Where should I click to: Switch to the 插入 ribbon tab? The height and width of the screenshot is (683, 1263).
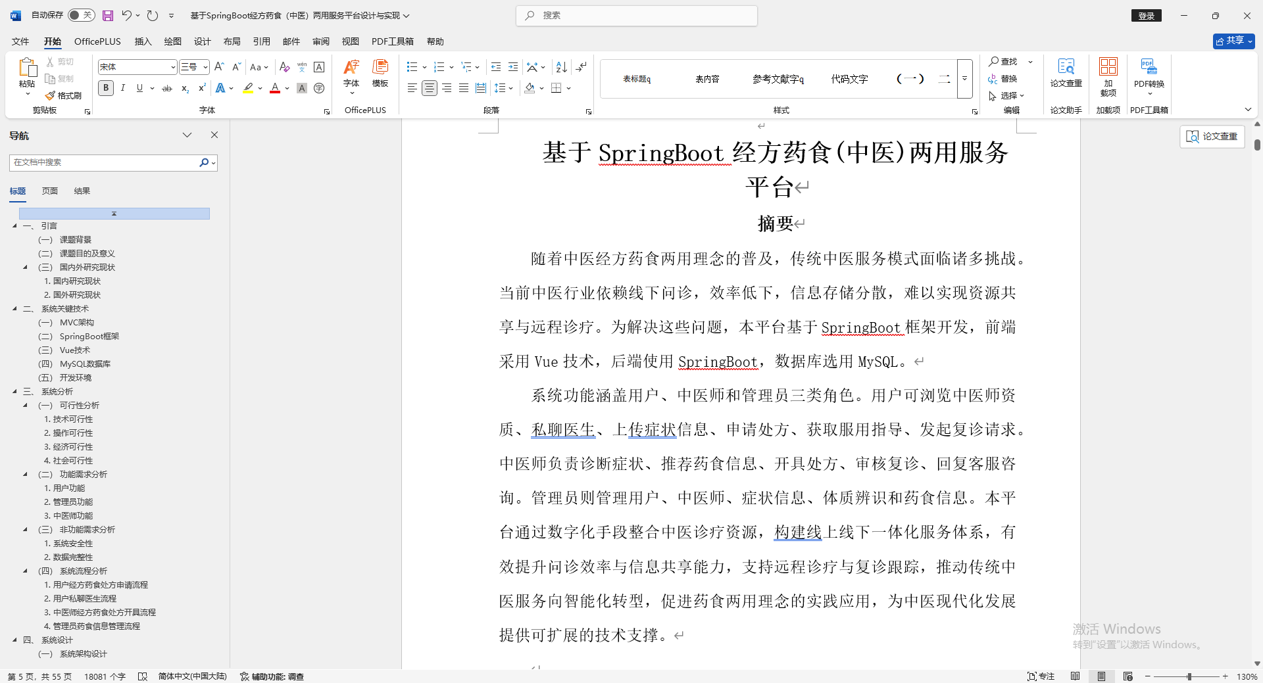coord(143,41)
